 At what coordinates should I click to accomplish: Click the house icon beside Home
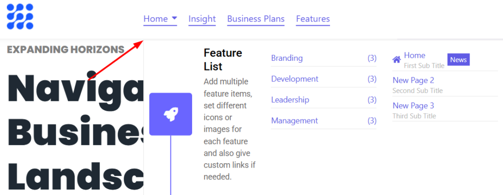397,60
